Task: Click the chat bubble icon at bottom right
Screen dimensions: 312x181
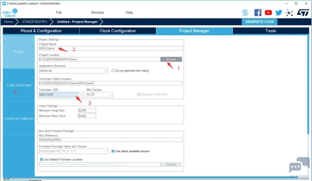Action: coord(299,165)
